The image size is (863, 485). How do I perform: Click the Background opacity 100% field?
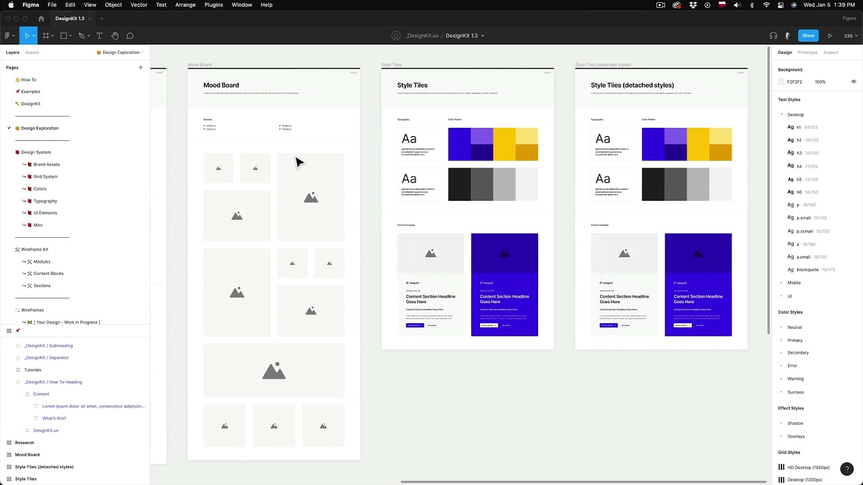pyautogui.click(x=820, y=82)
